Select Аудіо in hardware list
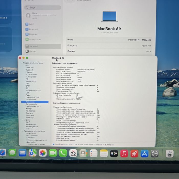 [28, 95]
